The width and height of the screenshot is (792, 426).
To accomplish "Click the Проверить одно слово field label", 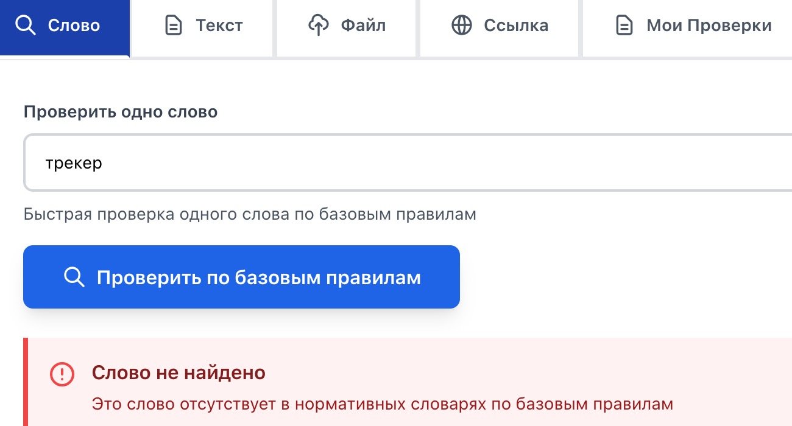I will point(121,112).
